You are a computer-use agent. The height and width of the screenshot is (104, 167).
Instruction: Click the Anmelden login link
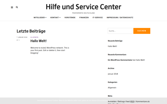coord(112,102)
